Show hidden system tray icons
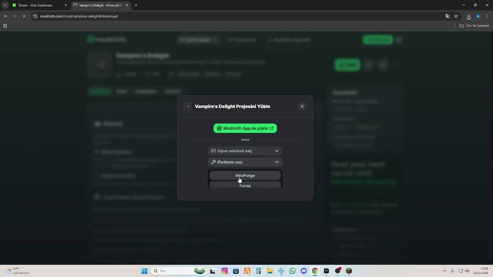This screenshot has width=493, height=277. tap(444, 271)
